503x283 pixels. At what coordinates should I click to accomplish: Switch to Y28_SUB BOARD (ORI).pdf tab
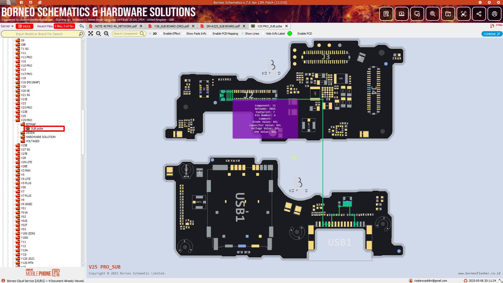coord(171,26)
